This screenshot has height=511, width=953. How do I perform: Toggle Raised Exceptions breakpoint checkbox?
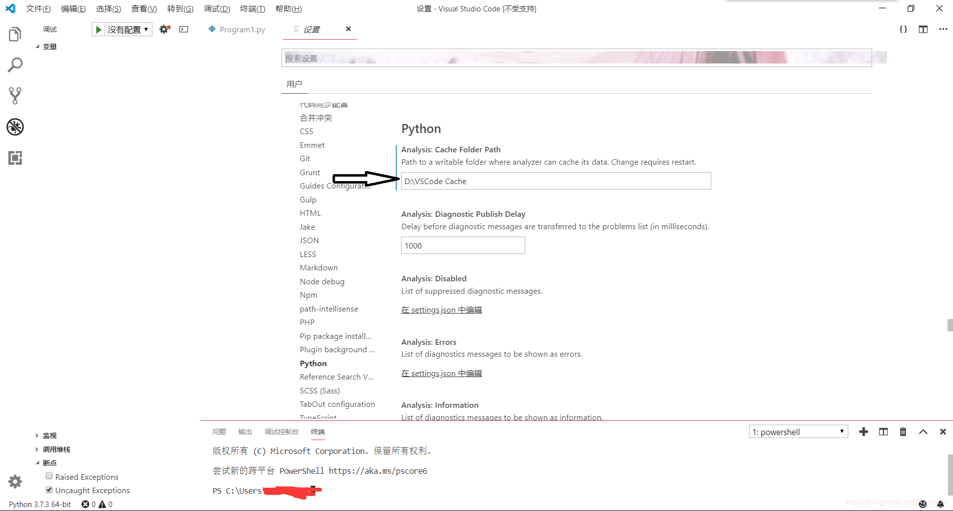(49, 476)
